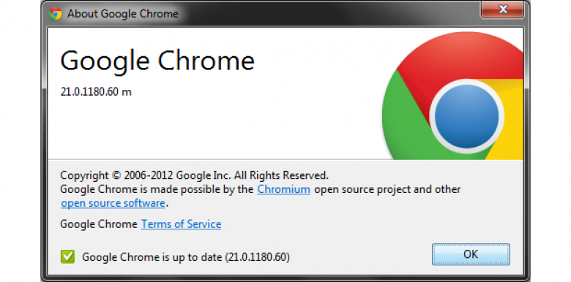The height and width of the screenshot is (282, 571).
Task: Click the version number 21.0.1180.60 m
Action: point(96,92)
